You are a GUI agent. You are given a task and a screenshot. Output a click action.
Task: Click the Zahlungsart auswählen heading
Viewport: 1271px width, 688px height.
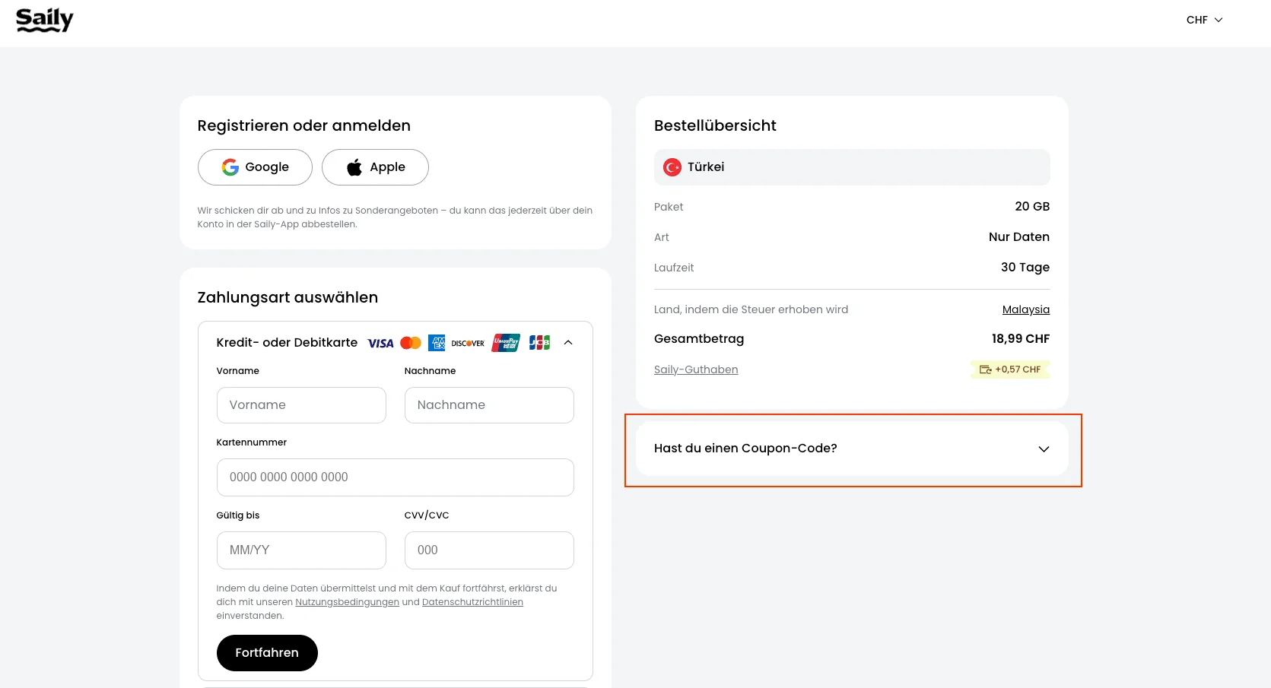288,298
